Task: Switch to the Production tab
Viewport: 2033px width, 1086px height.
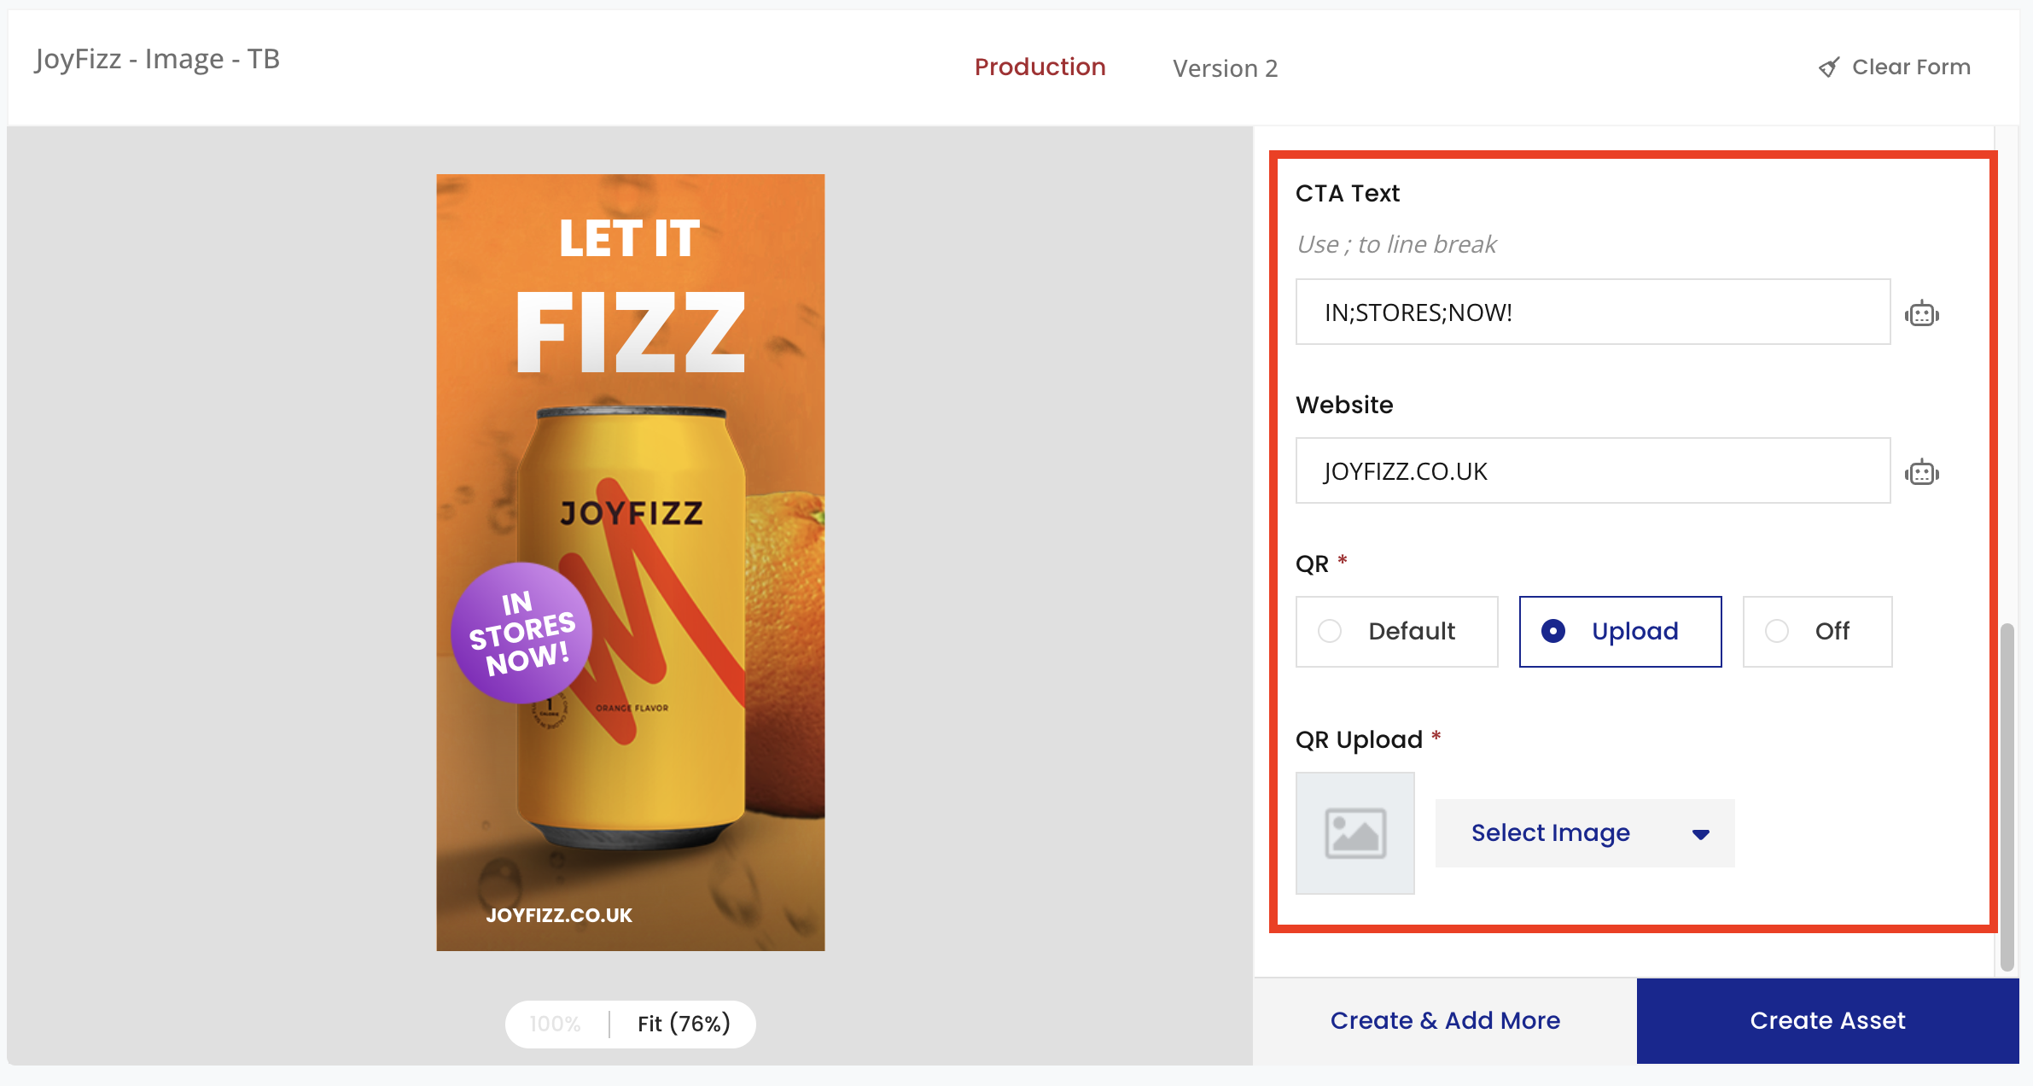Action: 1040,67
